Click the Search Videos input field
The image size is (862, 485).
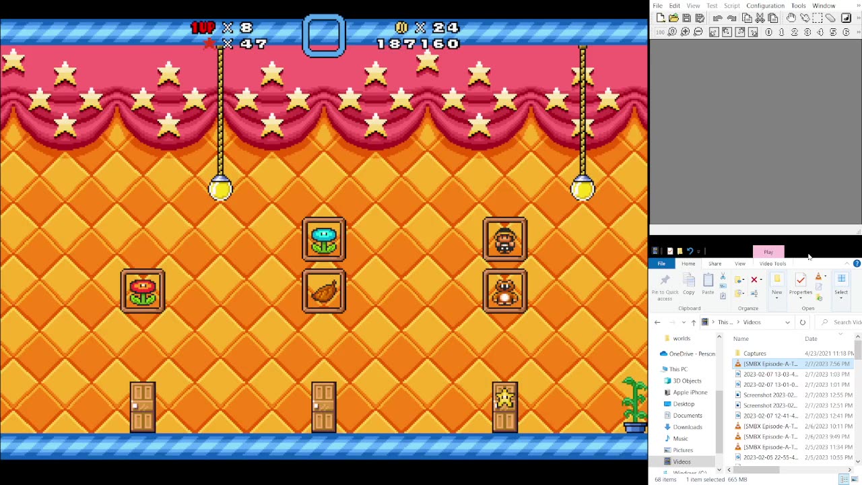pyautogui.click(x=838, y=323)
